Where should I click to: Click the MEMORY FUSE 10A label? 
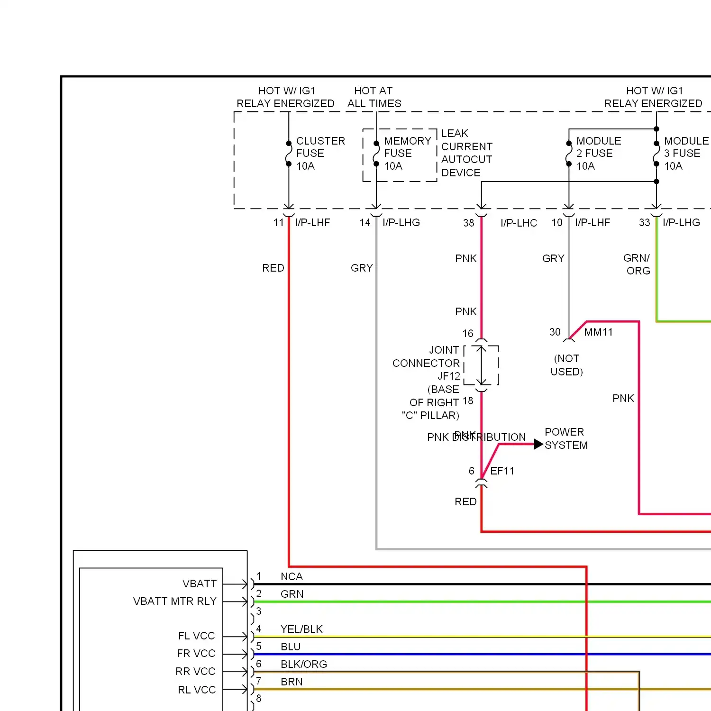pos(407,154)
